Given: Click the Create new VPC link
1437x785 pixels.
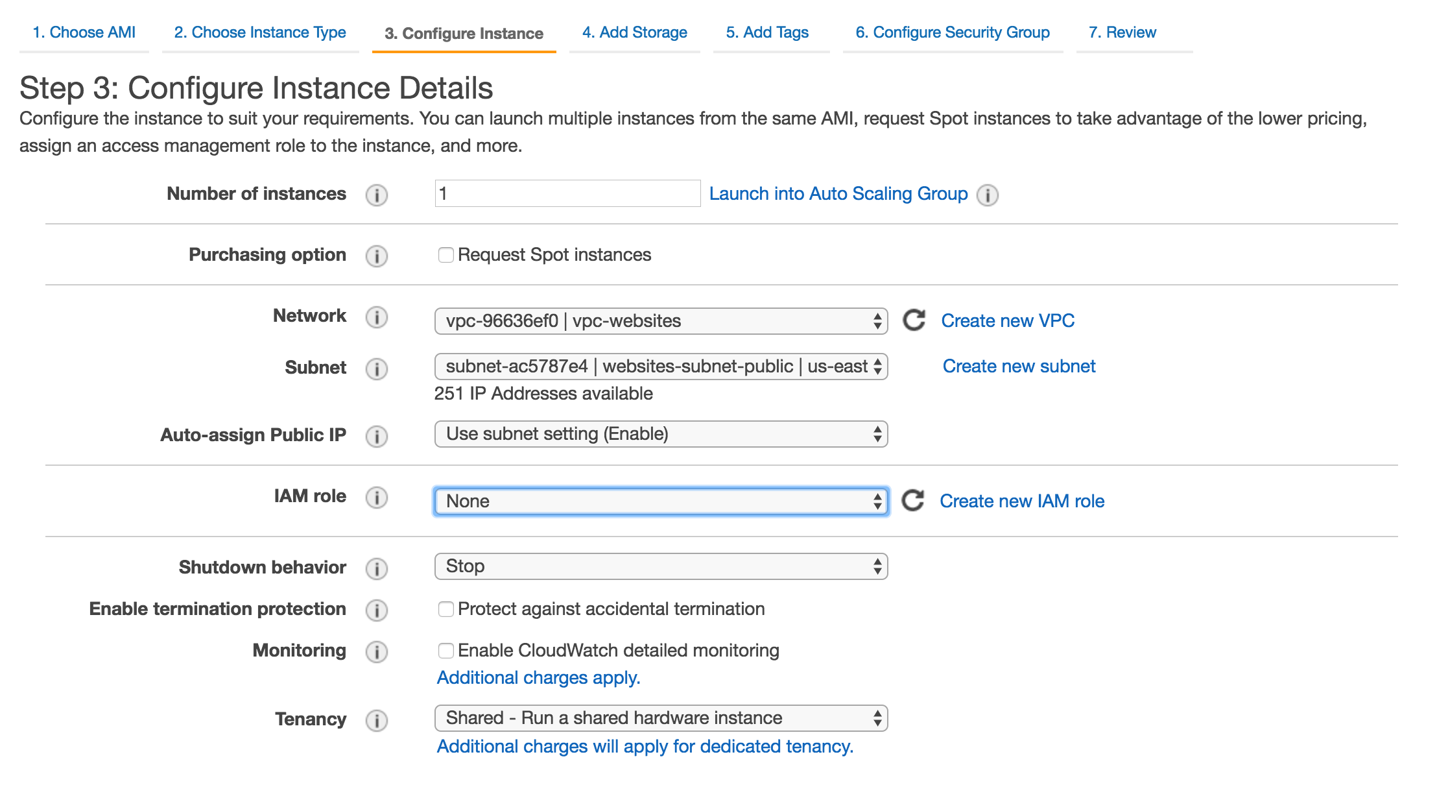Looking at the screenshot, I should tap(1007, 320).
